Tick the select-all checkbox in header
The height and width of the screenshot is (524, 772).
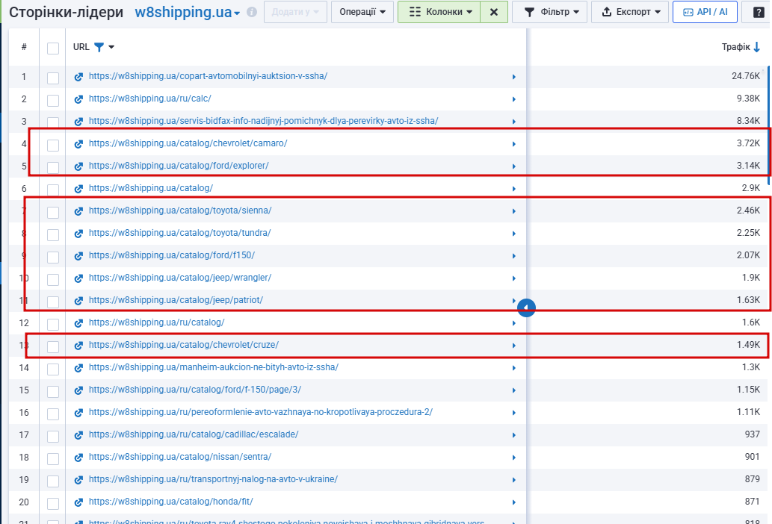(x=53, y=49)
